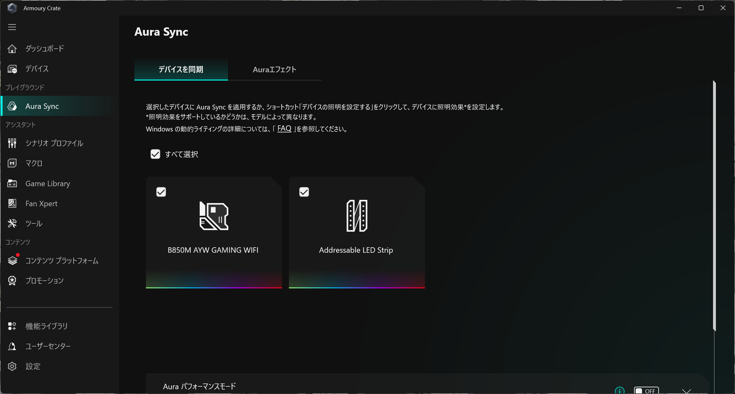Image resolution: width=735 pixels, height=394 pixels.
Task: Open the ツール tools icon
Action: click(x=12, y=223)
